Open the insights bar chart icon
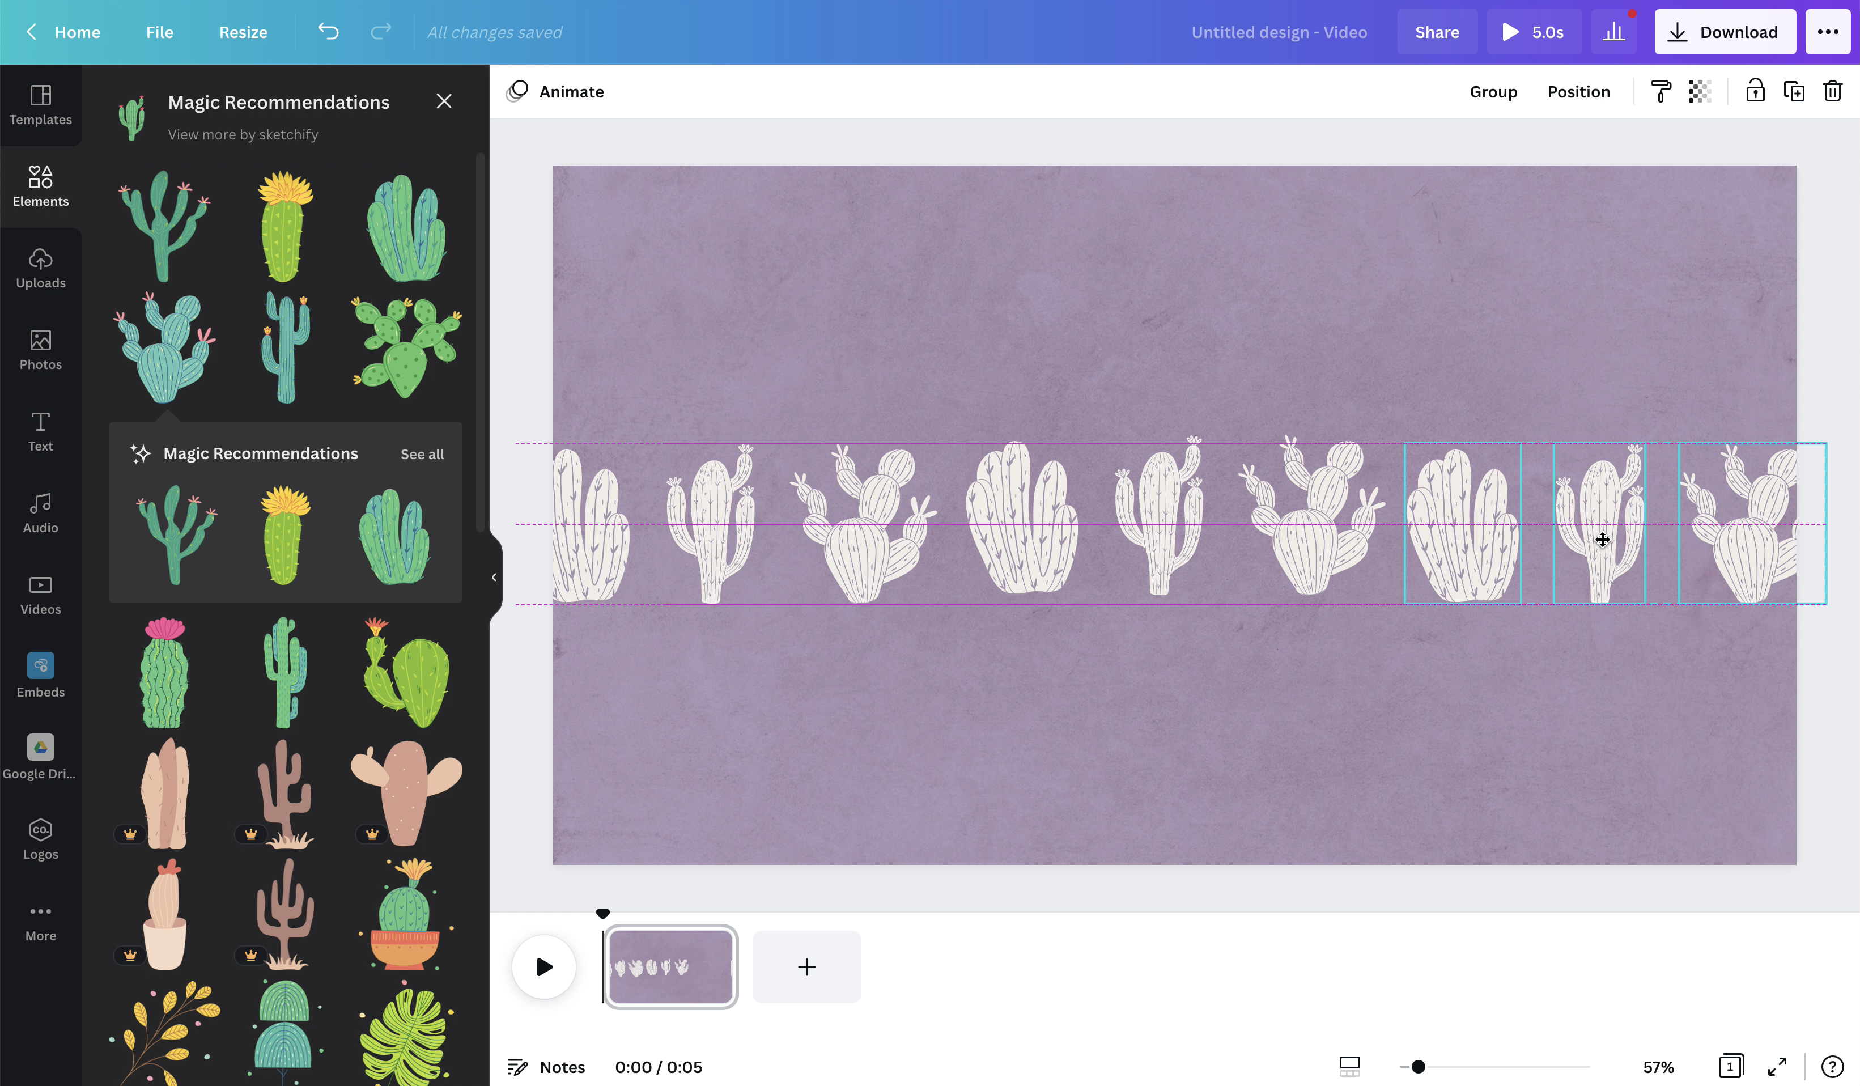Image resolution: width=1860 pixels, height=1086 pixels. 1613,32
